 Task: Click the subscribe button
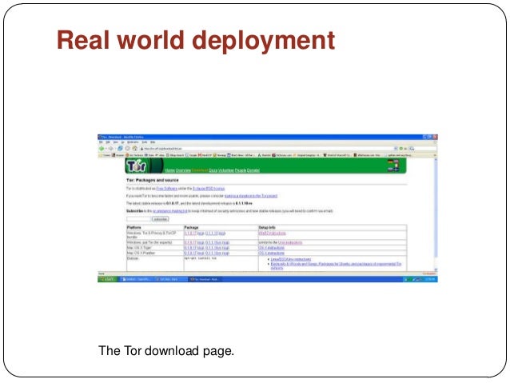(160, 219)
